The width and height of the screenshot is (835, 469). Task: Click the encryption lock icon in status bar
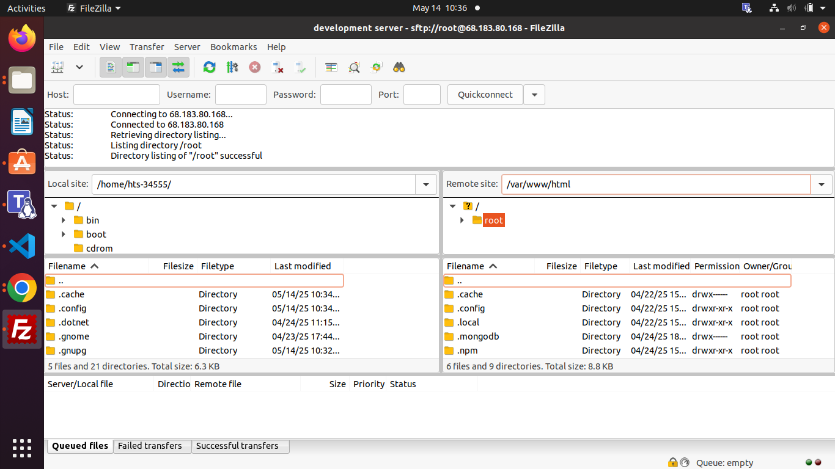pyautogui.click(x=673, y=463)
